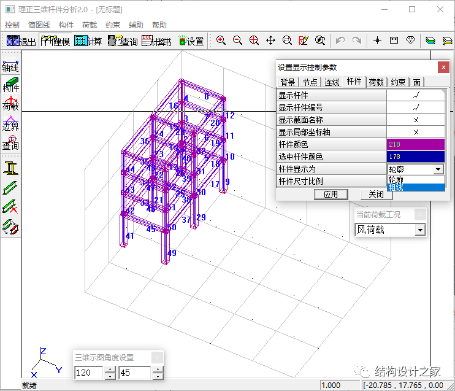Open the 辅助 menu
The height and width of the screenshot is (391, 455).
click(136, 25)
